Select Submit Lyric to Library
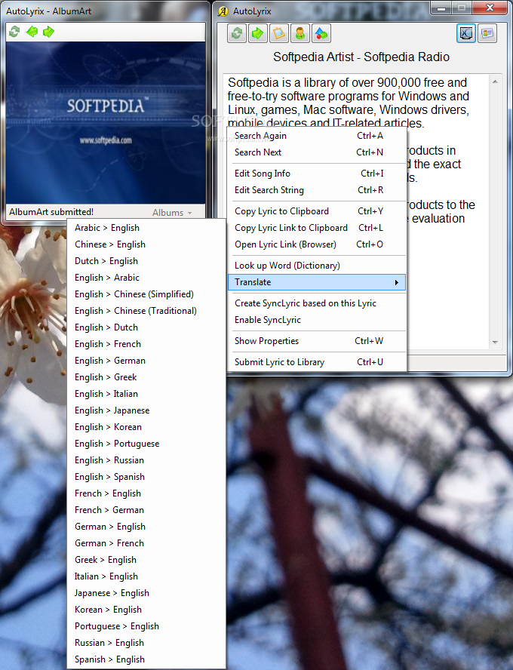The height and width of the screenshot is (670, 513). 317,362
